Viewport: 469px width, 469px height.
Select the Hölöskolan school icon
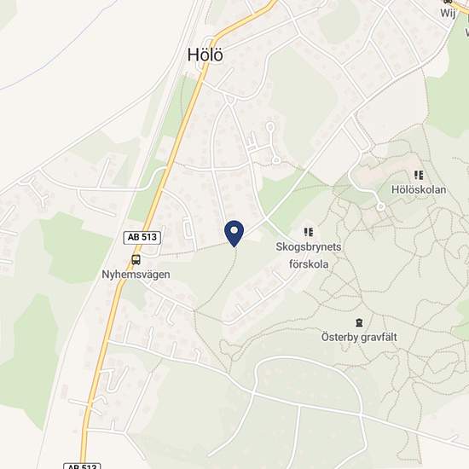tap(419, 175)
